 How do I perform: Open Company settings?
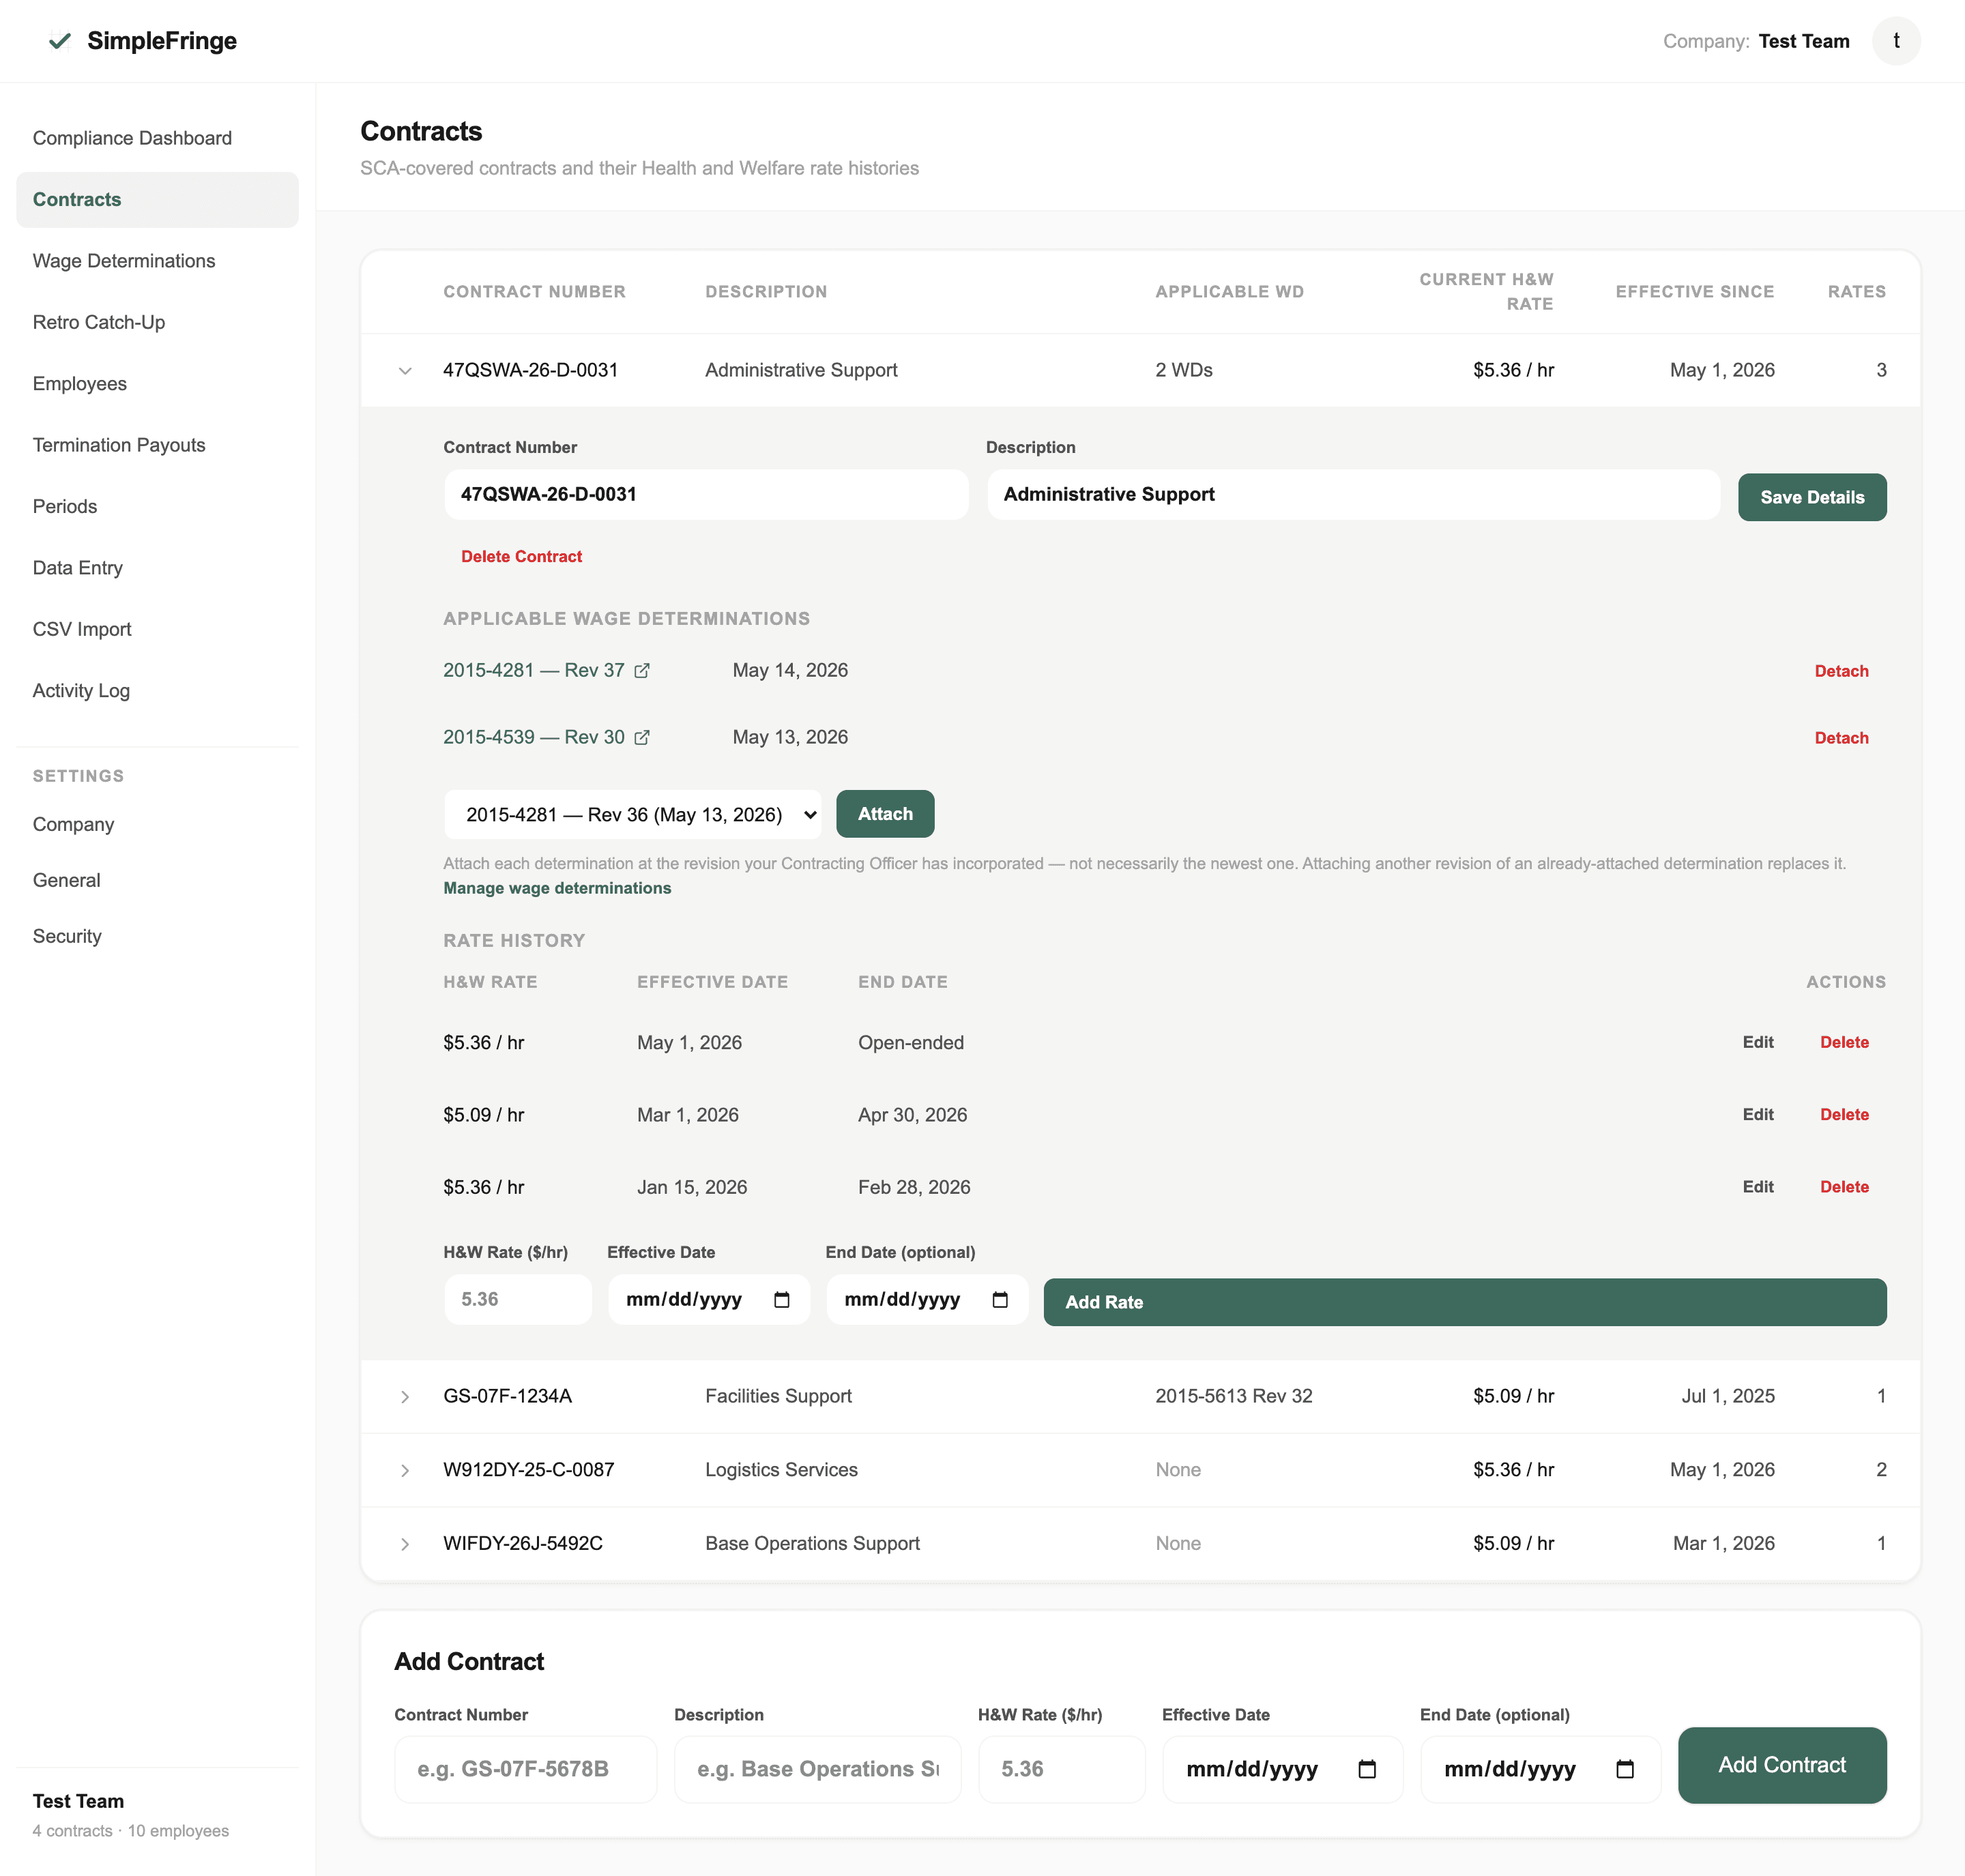tap(157, 824)
